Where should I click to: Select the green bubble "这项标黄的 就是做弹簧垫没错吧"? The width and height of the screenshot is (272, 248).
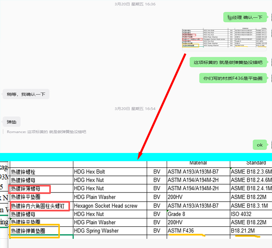coord(228,62)
